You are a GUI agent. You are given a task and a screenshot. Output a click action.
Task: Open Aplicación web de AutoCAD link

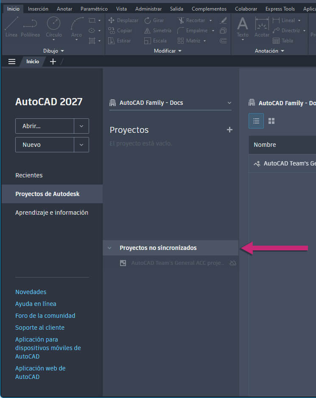click(40, 373)
